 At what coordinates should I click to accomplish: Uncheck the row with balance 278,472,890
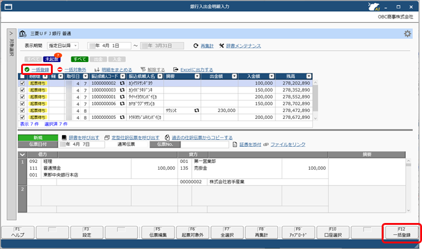click(x=22, y=110)
